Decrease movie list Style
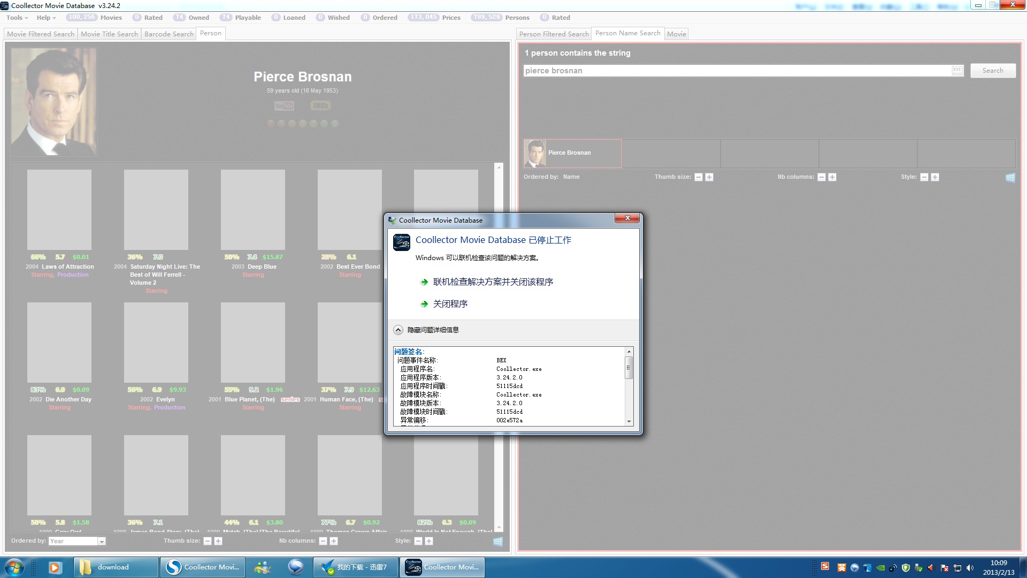Viewport: 1027px width, 578px height. (x=418, y=541)
